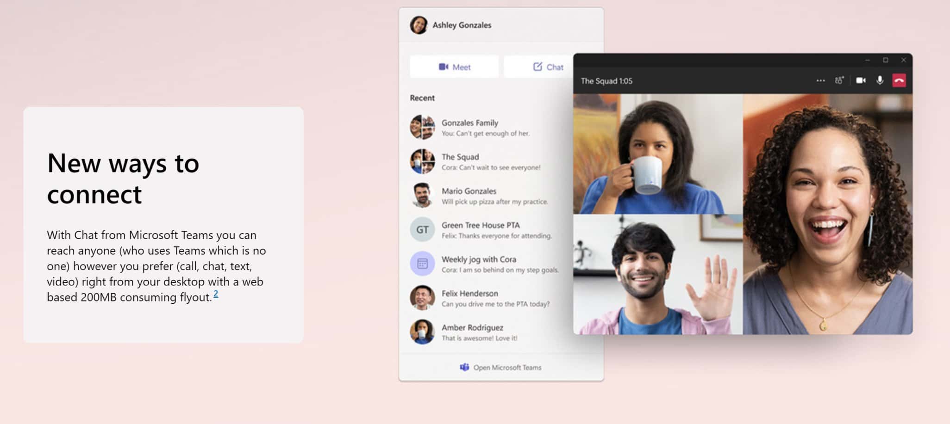Click The Squad group avatar
This screenshot has width=950, height=424.
pos(422,161)
